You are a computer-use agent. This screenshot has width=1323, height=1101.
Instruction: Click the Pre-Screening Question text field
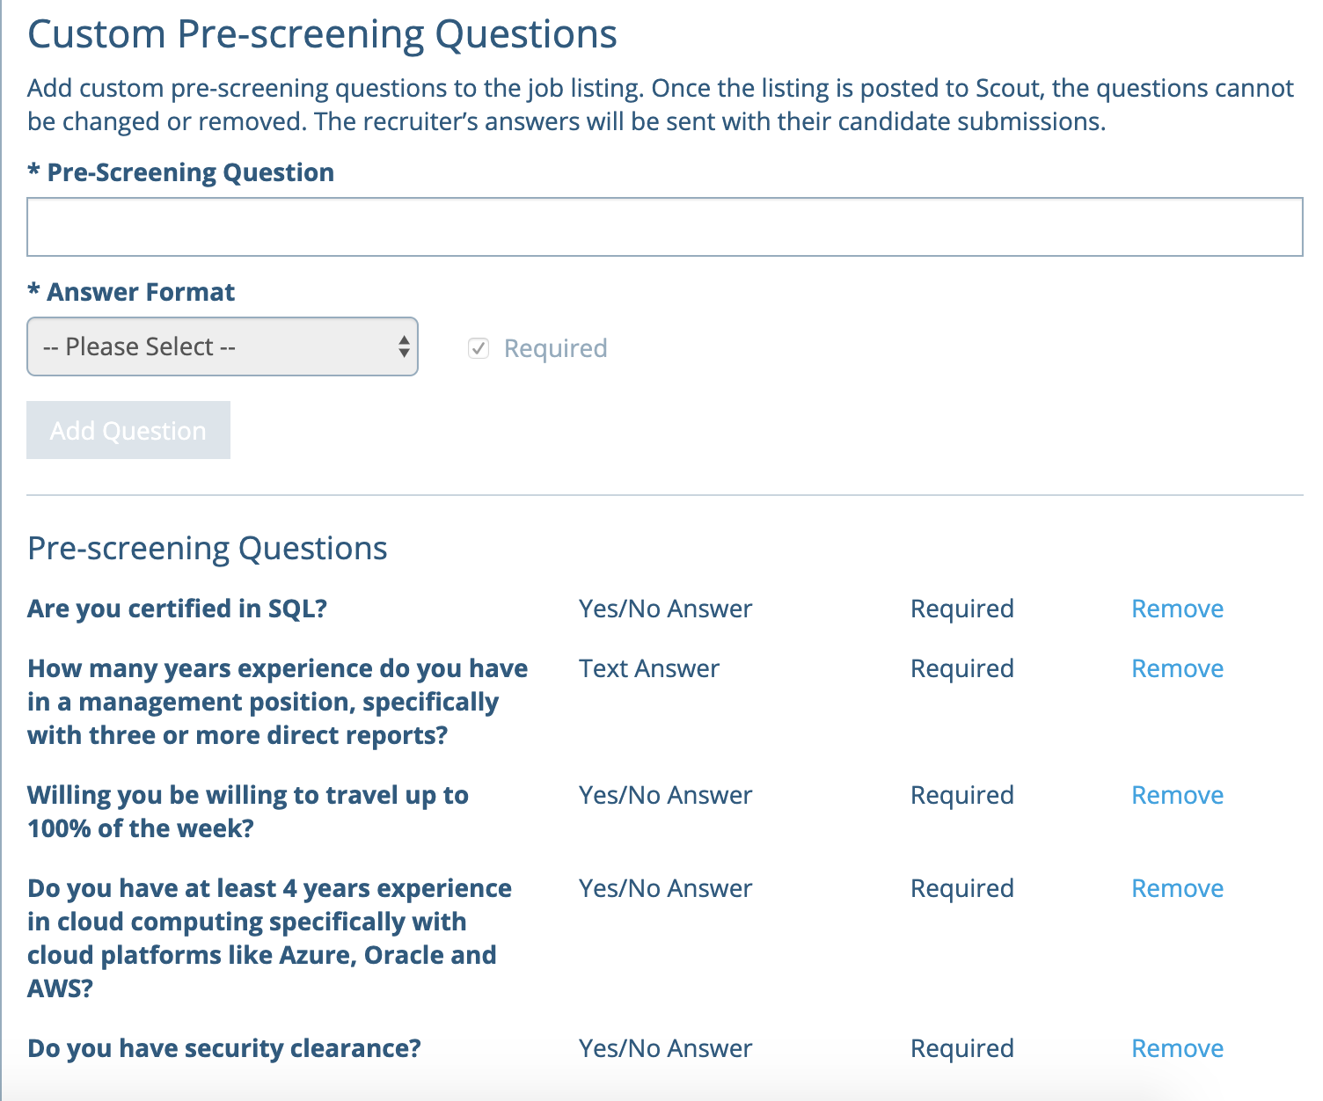coord(664,227)
